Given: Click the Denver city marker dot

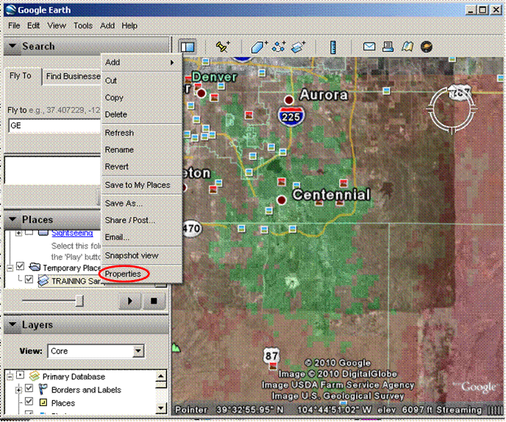Looking at the screenshot, I should click(x=202, y=93).
